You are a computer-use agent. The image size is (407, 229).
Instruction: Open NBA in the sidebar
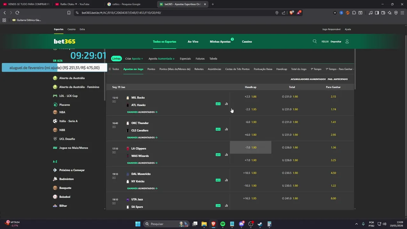coord(62,112)
